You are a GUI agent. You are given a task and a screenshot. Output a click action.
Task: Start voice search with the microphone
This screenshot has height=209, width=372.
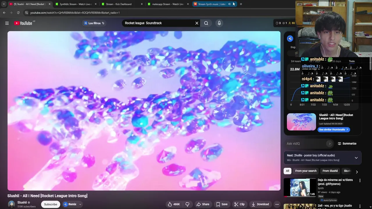[219, 23]
